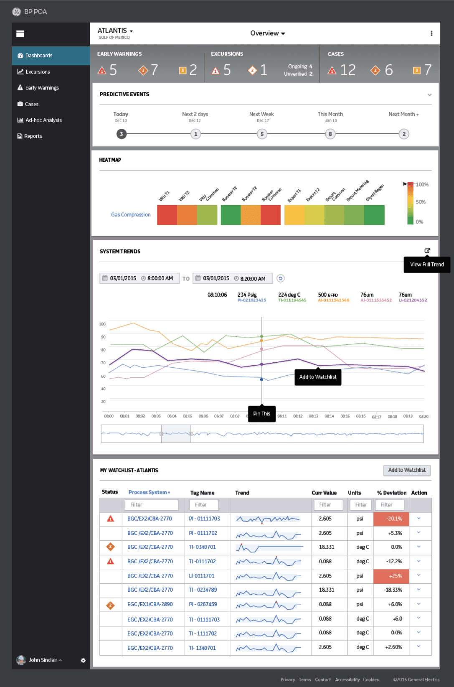The image size is (454, 687).
Task: Sort by Process System column
Action: pyautogui.click(x=149, y=492)
